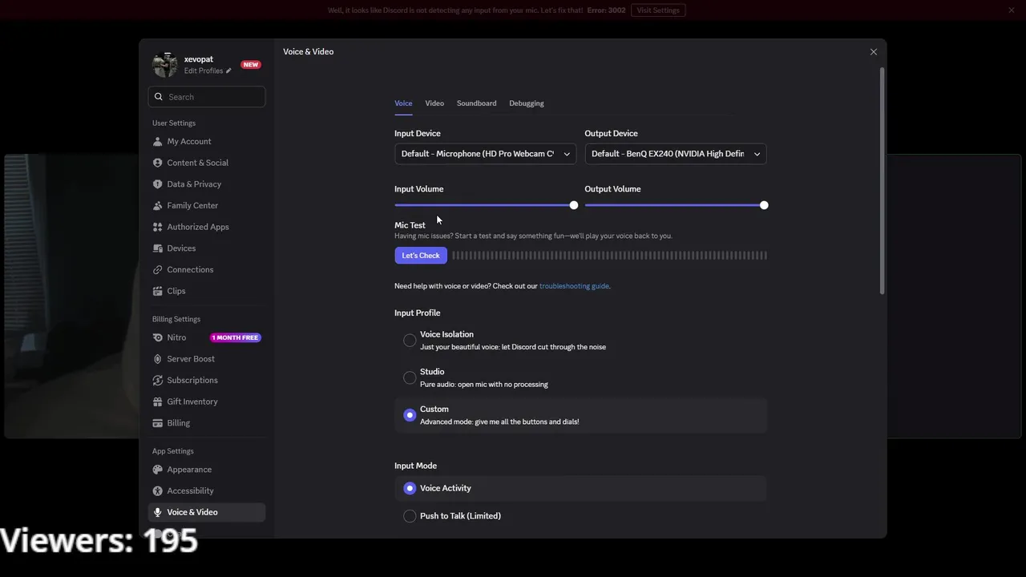
Task: Click the Output Volume slider handle
Action: 764,205
